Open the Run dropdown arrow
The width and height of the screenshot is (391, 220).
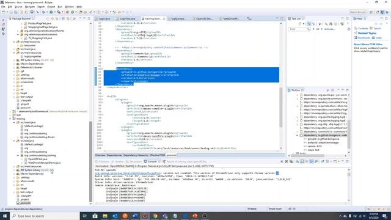pos(54,12)
